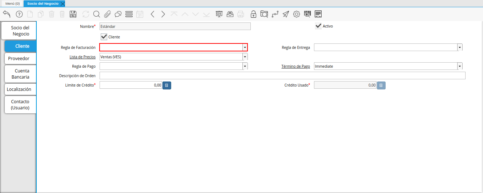Open the report presentation board icon

pos(219,14)
